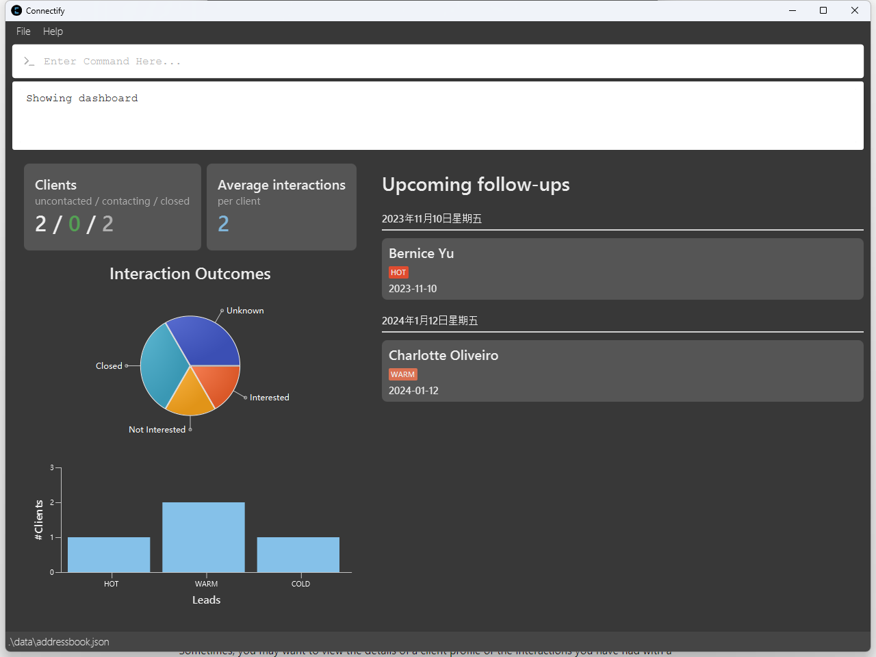Open the Charlotte Oliveiro follow-up card
This screenshot has height=657, width=876.
(x=623, y=371)
